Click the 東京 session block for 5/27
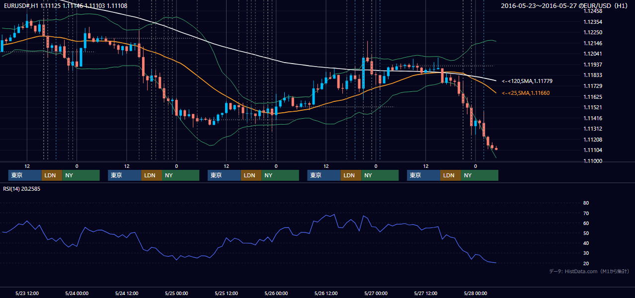Viewport: 635px width, 298px height. pyautogui.click(x=424, y=175)
